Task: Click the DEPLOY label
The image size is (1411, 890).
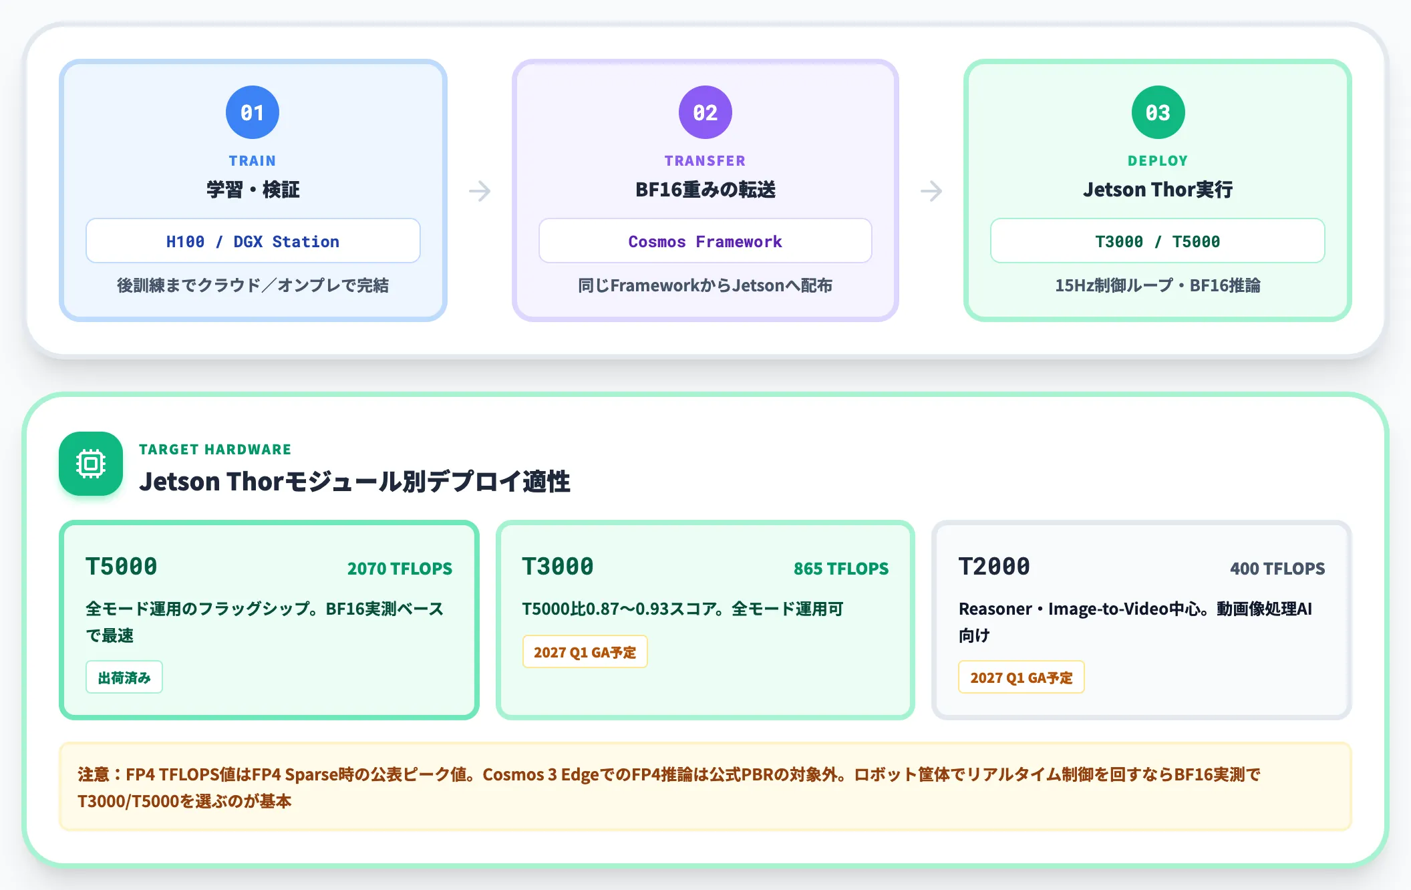Action: pos(1158,161)
